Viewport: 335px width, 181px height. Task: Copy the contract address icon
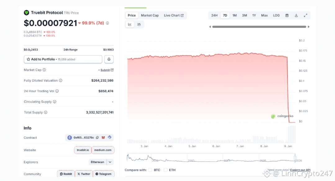pos(97,137)
